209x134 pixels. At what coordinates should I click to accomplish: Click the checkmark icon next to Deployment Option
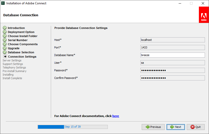pos(5,32)
